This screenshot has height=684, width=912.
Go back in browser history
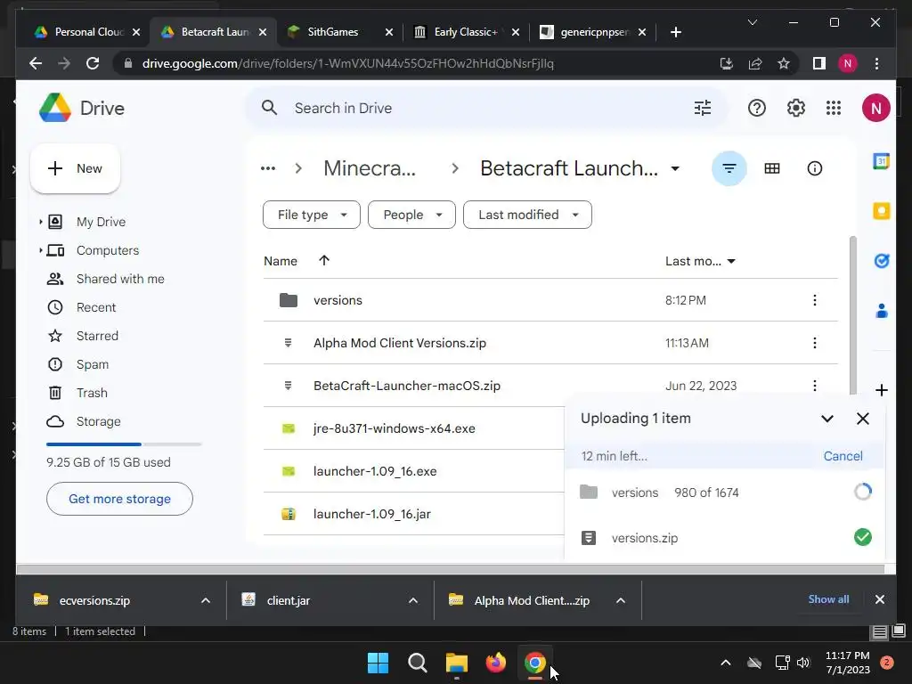(36, 63)
